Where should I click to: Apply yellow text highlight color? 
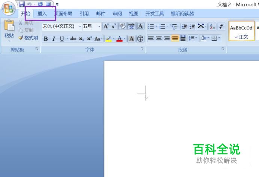[x=109, y=39]
